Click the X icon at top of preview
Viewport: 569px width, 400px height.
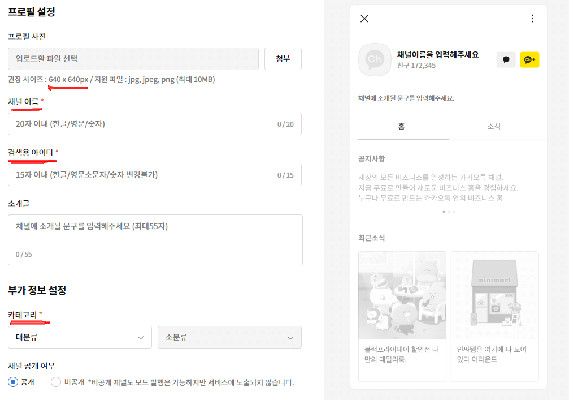coord(364,19)
